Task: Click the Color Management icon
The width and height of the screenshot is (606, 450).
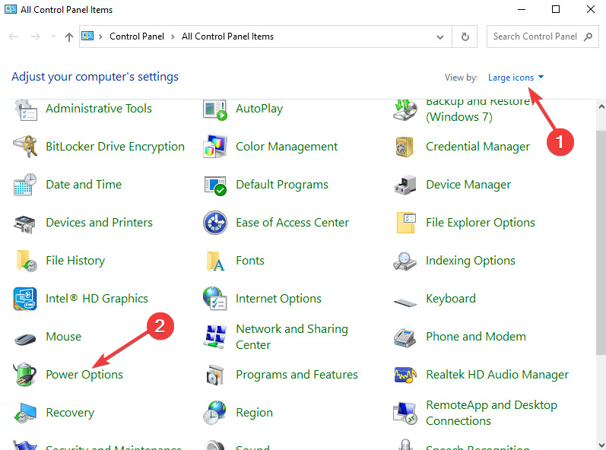Action: (x=215, y=147)
